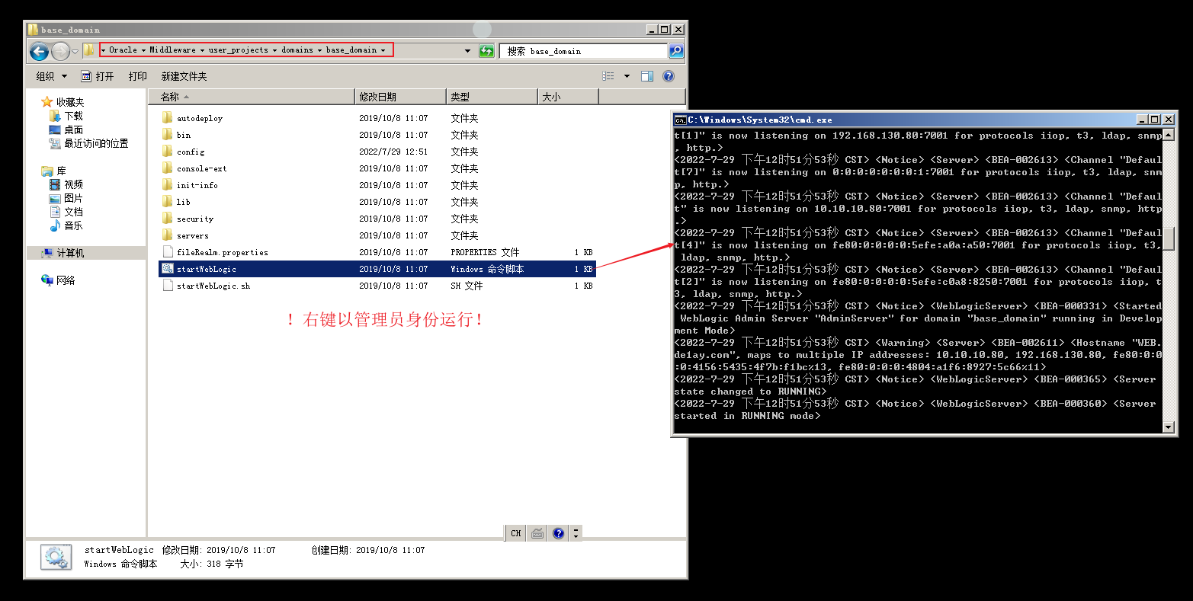1193x601 pixels.
Task: Select user_projects in the address breadcrumb
Action: 239,50
